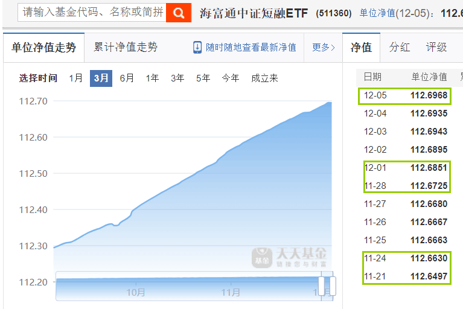This screenshot has height=309, width=463.
Task: Click the net value 112.6667
Action: [x=429, y=222]
